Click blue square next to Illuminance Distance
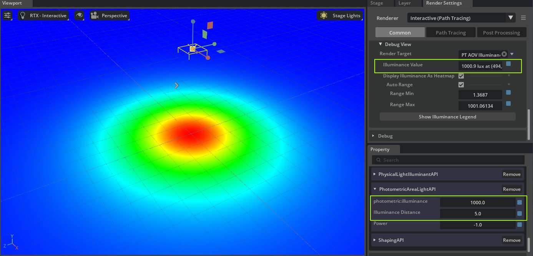The width and height of the screenshot is (533, 256). click(x=520, y=213)
